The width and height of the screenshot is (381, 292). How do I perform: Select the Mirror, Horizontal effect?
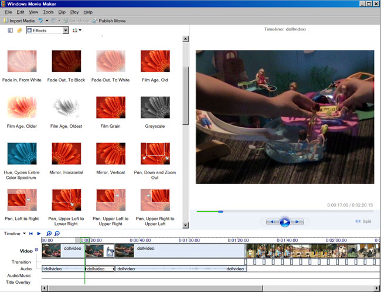tap(66, 158)
